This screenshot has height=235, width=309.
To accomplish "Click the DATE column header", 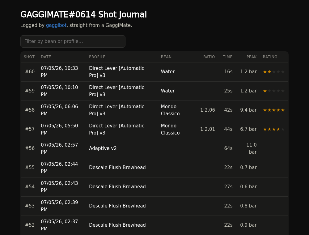I will pos(46,57).
